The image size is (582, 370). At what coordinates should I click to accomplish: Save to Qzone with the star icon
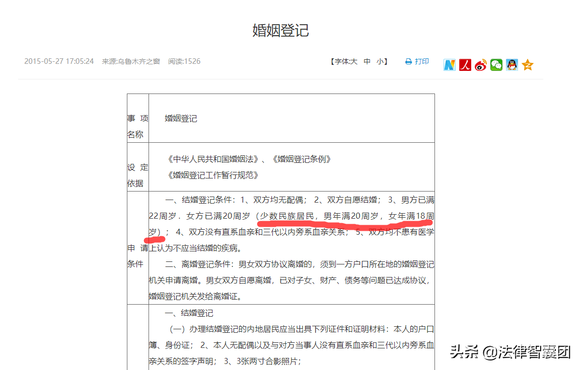pyautogui.click(x=527, y=64)
